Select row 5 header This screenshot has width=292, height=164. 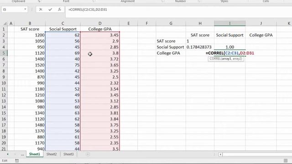[x=4, y=53]
